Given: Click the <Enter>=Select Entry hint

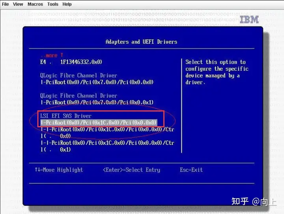Looking at the screenshot, I should coord(131,170).
